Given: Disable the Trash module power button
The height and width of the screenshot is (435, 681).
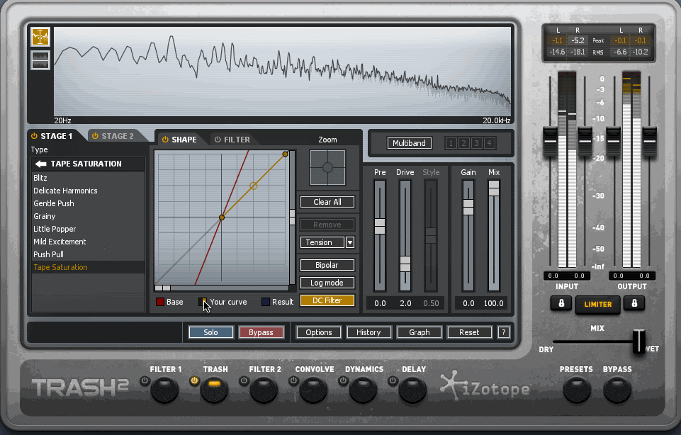Looking at the screenshot, I should click(x=194, y=380).
